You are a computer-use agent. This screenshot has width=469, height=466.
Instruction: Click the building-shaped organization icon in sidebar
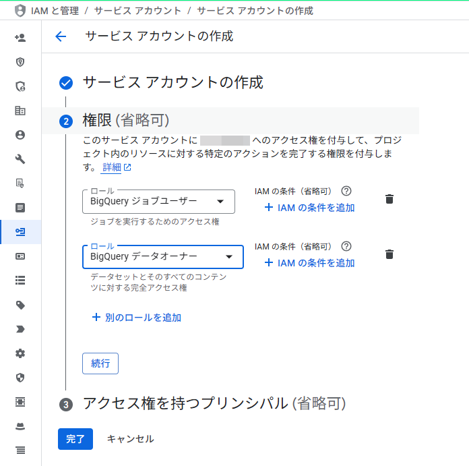coord(20,111)
